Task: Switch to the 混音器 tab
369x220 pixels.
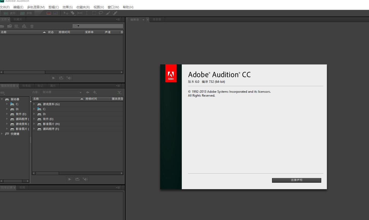Action: tap(157, 20)
